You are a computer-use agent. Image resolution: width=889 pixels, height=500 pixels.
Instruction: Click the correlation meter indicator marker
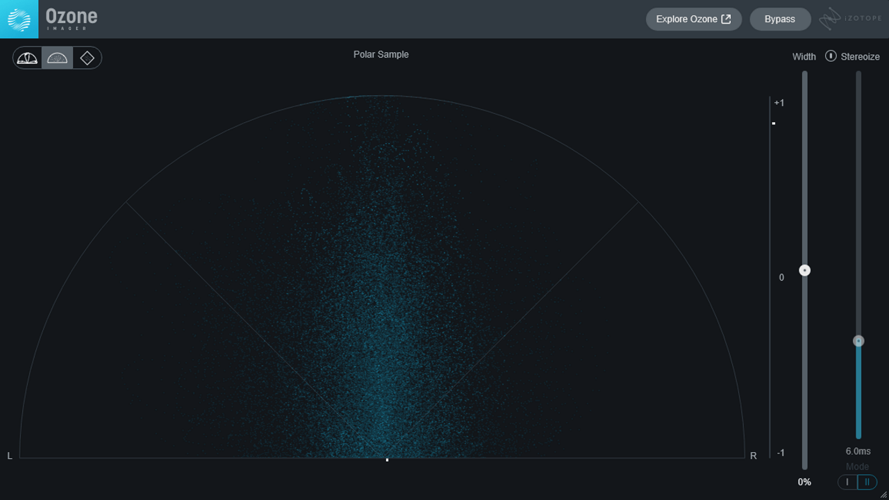(774, 124)
